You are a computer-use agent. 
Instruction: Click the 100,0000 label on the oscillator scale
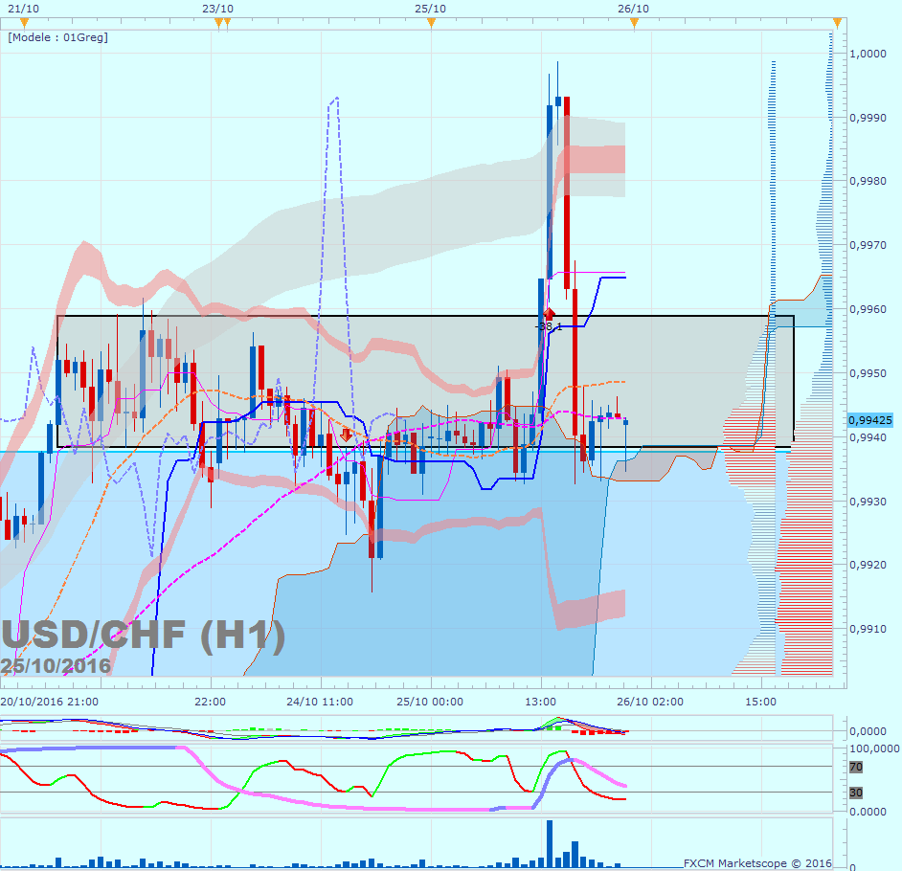874,748
